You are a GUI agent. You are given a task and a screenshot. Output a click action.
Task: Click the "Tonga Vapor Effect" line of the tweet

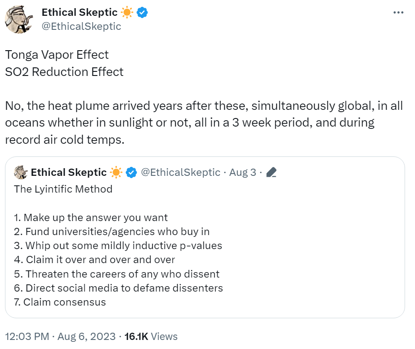pyautogui.click(x=57, y=55)
